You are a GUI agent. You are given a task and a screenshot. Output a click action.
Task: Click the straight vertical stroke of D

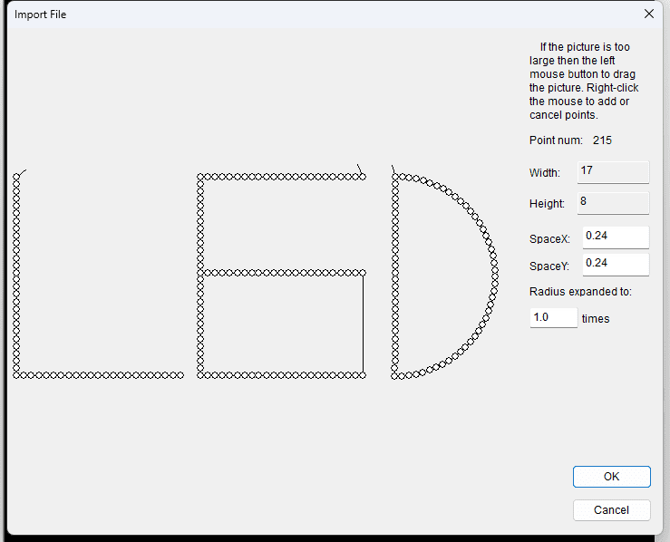394,272
